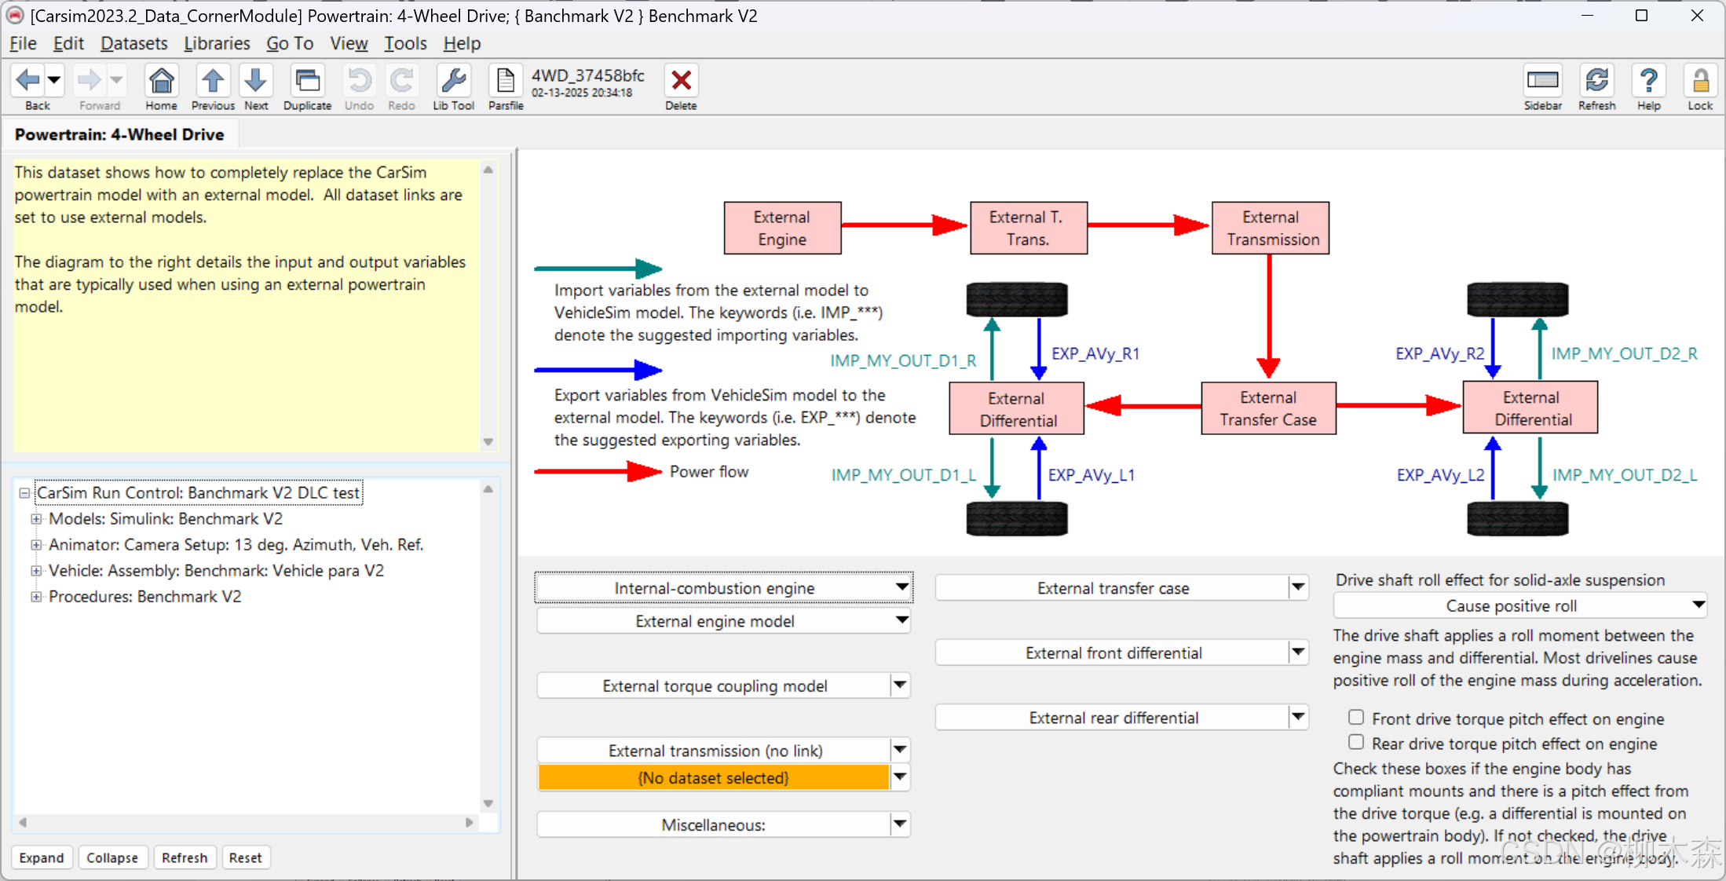
Task: Click the Reset button
Action: tap(245, 857)
